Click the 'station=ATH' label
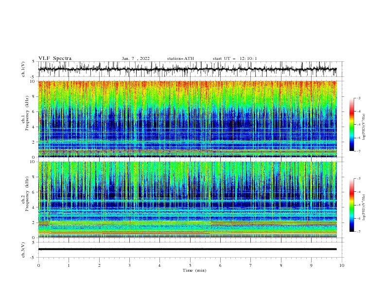This screenshot has width=385, height=298. coord(180,58)
